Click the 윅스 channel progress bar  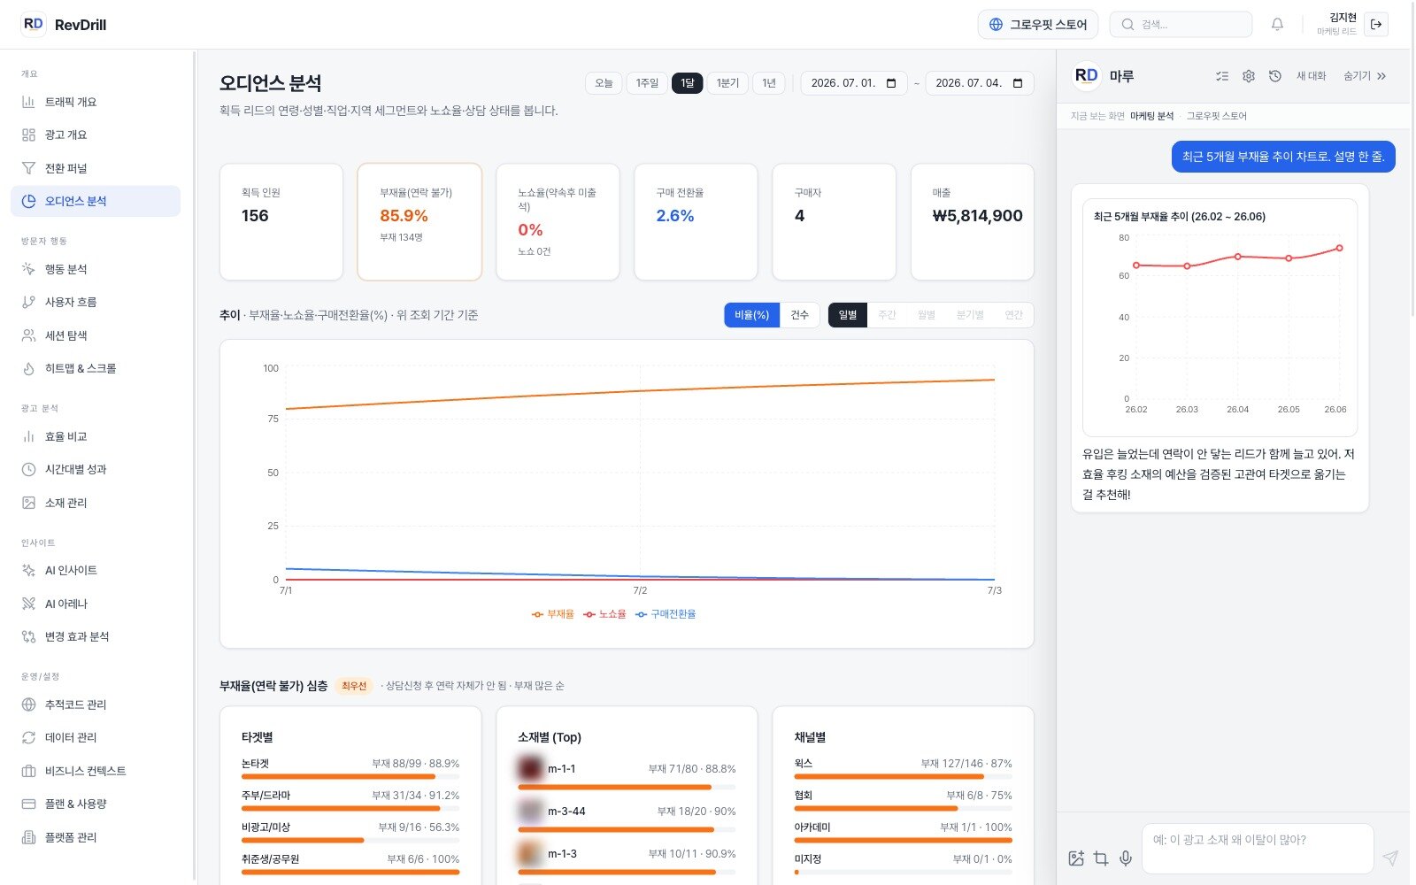pyautogui.click(x=903, y=776)
